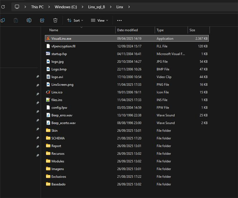Image resolution: width=238 pixels, height=198 pixels.
Task: Go to Windows (C:) in address path
Action: point(66,7)
